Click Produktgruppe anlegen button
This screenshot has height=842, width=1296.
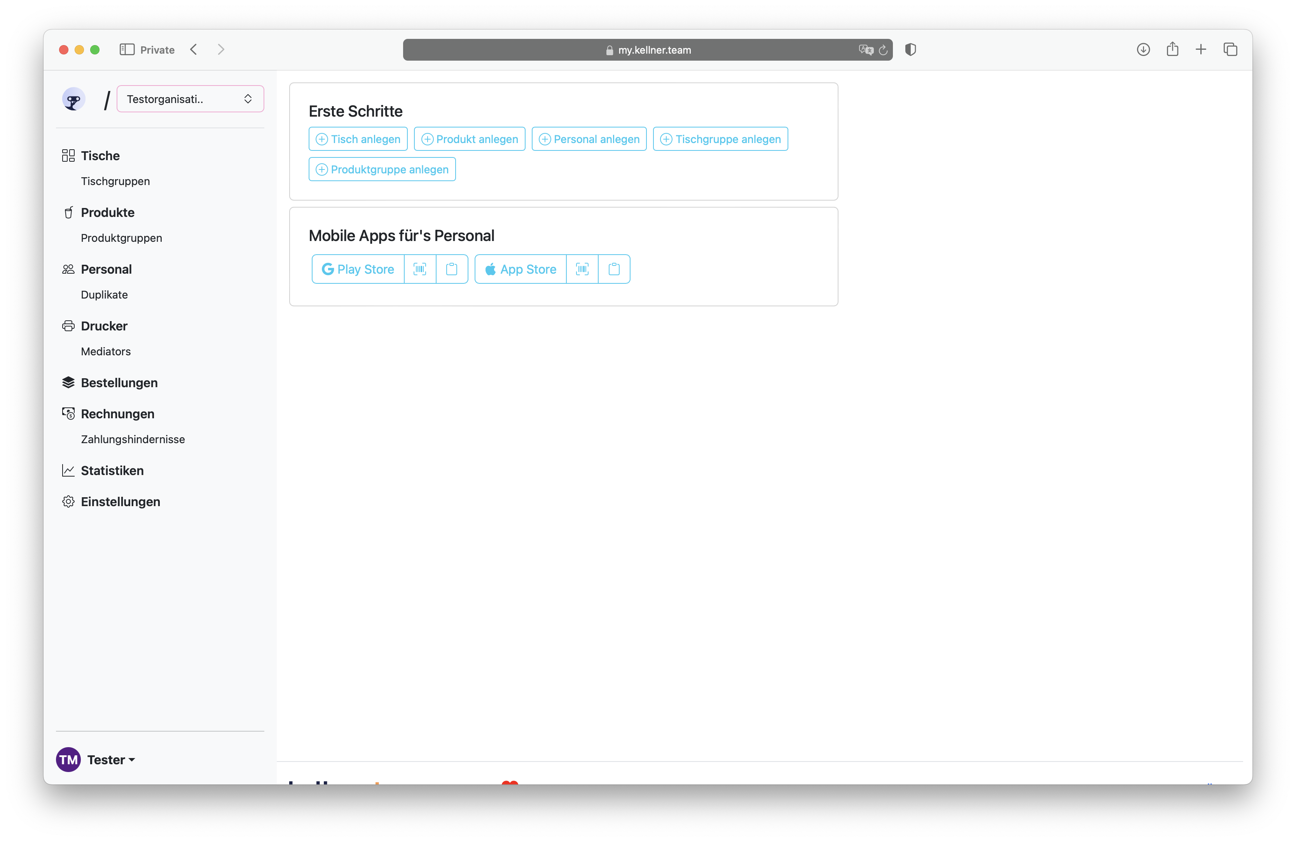click(383, 168)
